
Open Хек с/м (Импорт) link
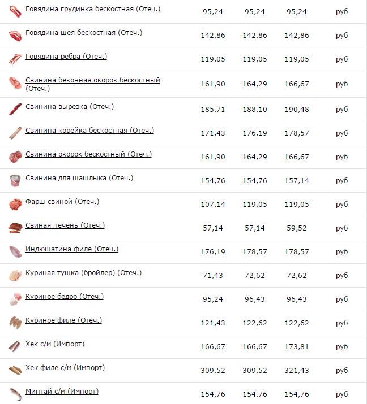(55, 344)
